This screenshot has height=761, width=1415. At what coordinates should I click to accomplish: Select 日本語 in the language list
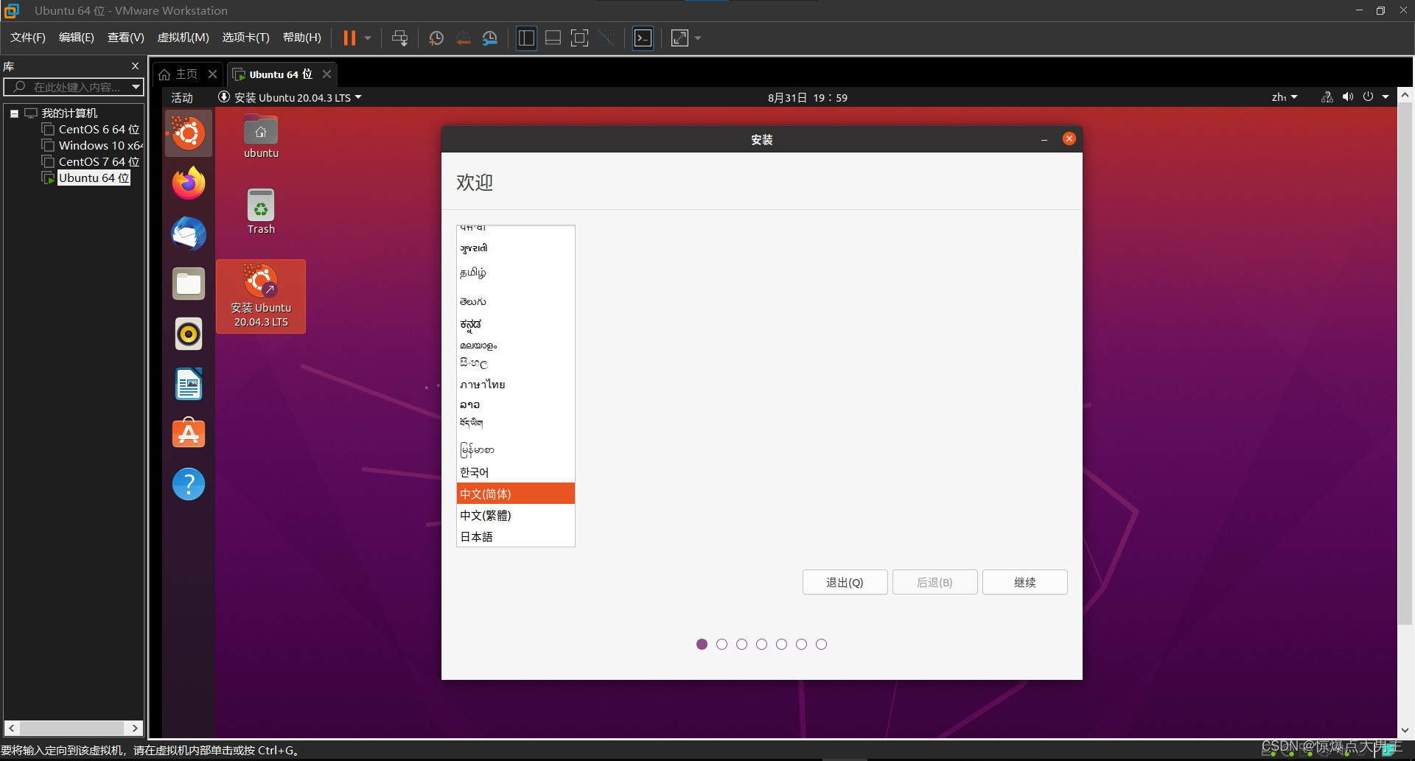click(x=516, y=536)
